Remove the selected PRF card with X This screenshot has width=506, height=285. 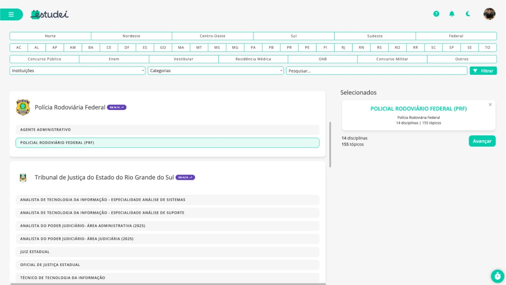(x=490, y=105)
